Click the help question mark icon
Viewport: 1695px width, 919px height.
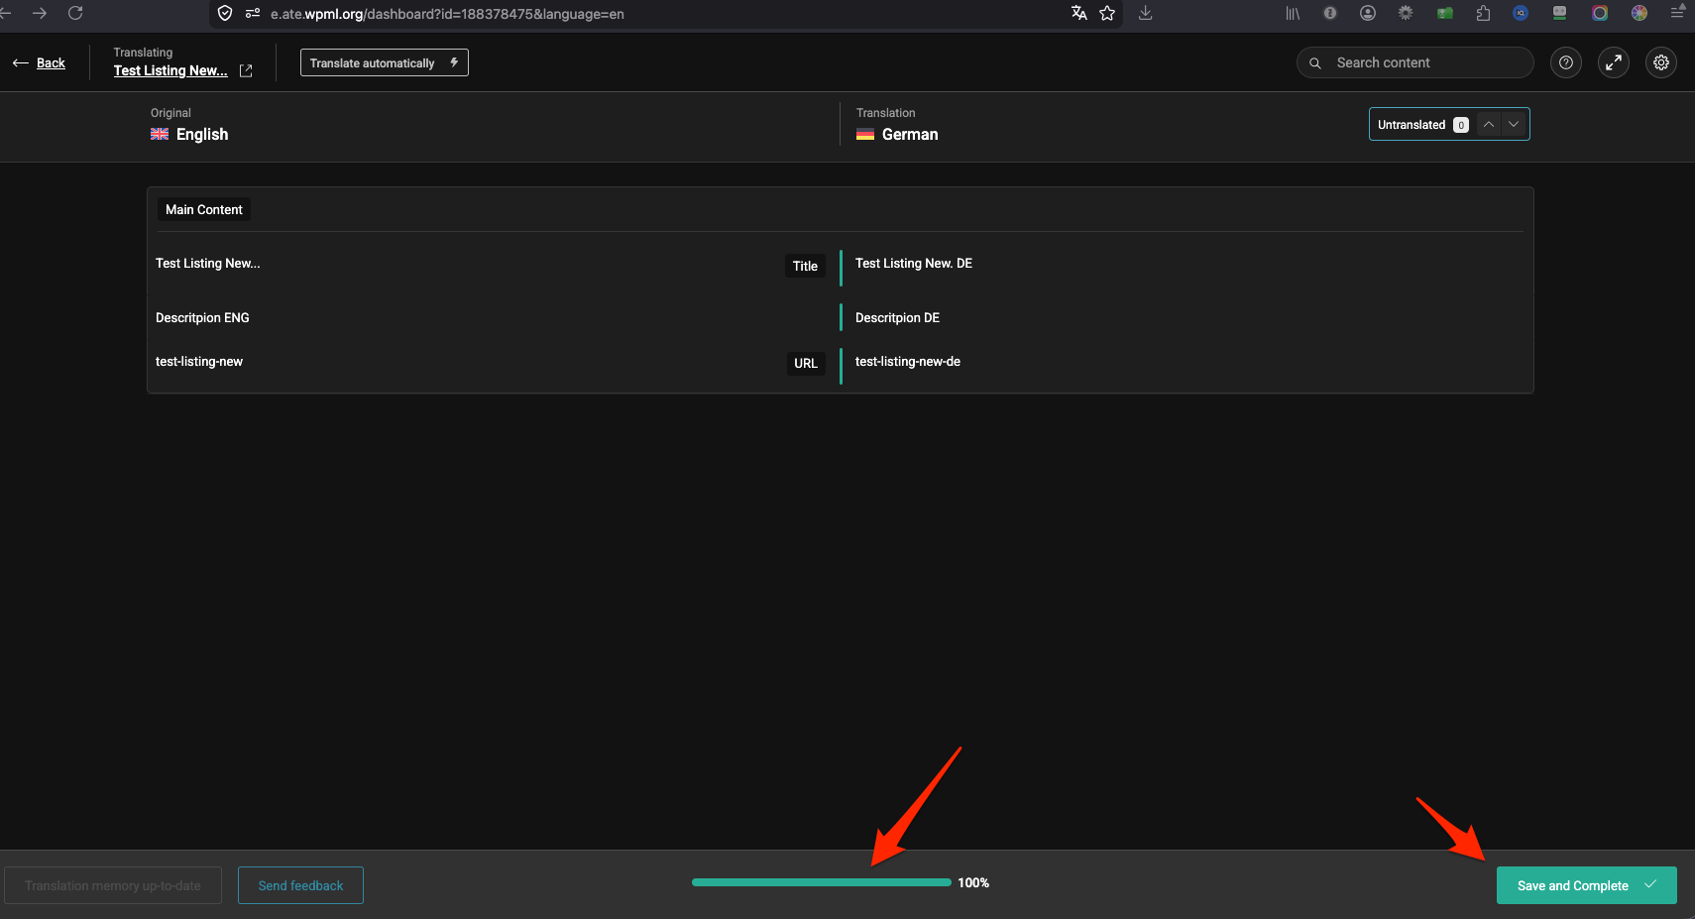coord(1565,62)
